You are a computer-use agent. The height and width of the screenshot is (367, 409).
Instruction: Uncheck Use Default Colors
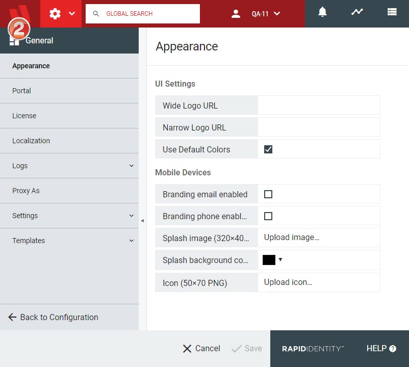pos(268,149)
